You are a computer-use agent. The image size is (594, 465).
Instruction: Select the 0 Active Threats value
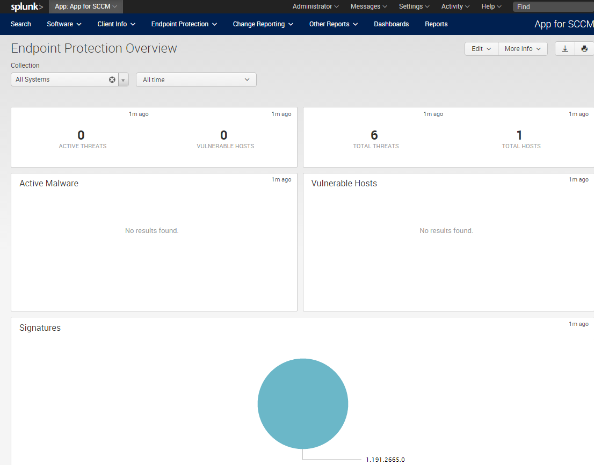click(81, 135)
